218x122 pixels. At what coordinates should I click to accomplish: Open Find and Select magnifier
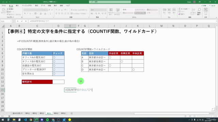coord(199,12)
